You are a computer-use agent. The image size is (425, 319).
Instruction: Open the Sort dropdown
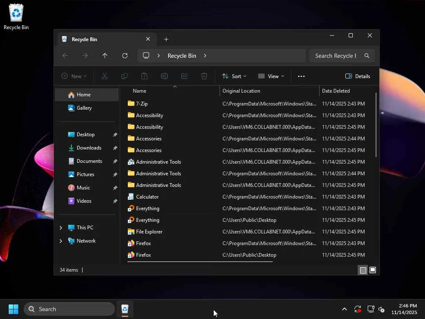point(234,76)
